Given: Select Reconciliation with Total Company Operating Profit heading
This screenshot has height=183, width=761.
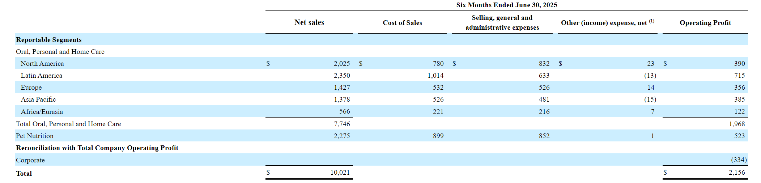Looking at the screenshot, I should [97, 148].
